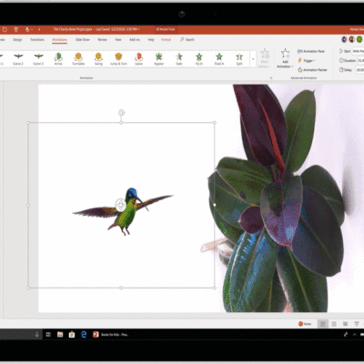This screenshot has width=364, height=364.
Task: Open the first collaborator avatar
Action: click(344, 39)
